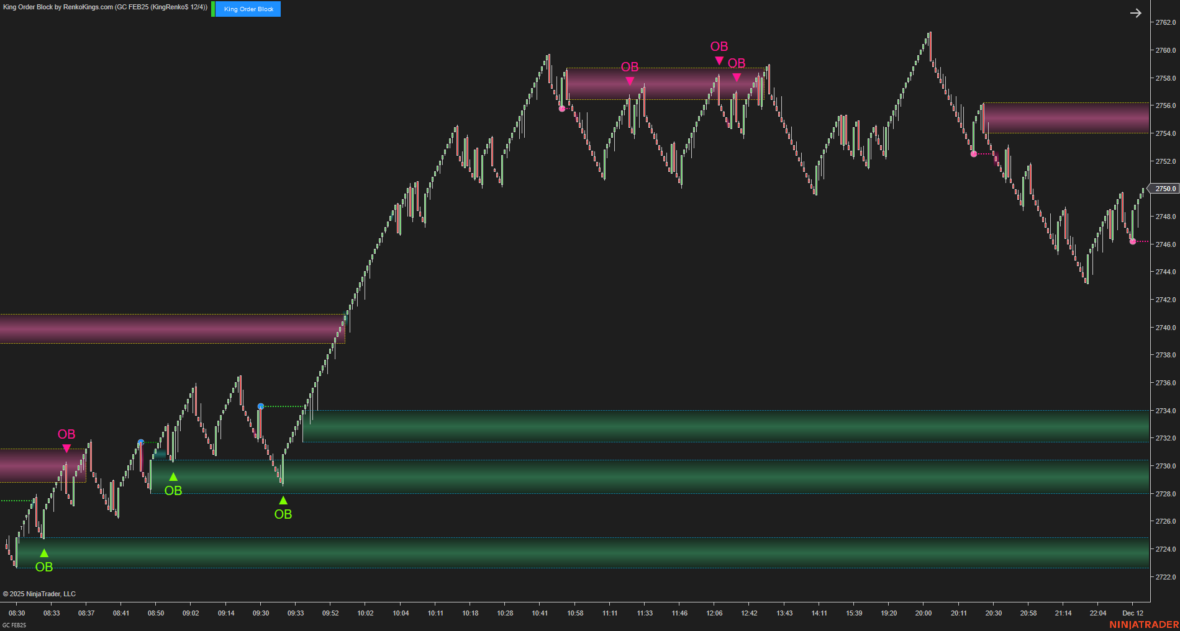Select the pink OB marker near the 12:42 peak
The width and height of the screenshot is (1180, 631).
[x=737, y=77]
